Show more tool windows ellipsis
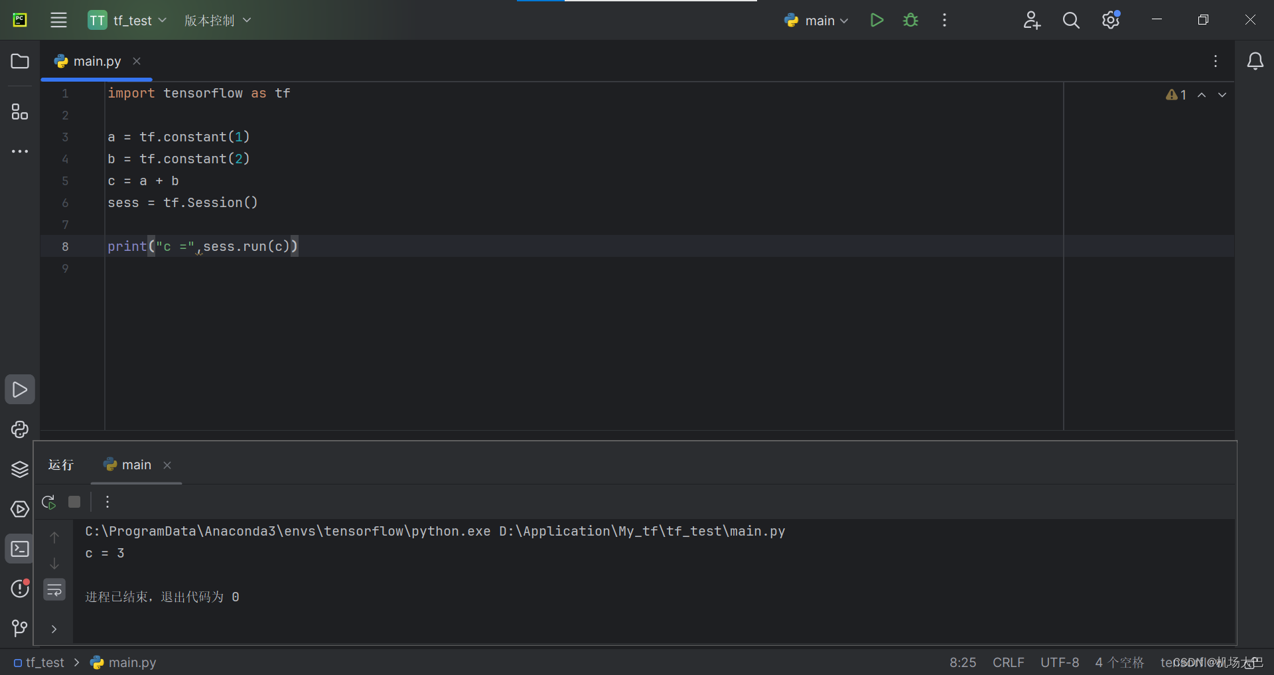 pos(20,151)
